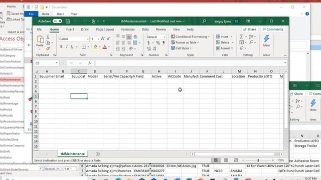
Task: Click the Borders icon
Action: tap(84, 46)
